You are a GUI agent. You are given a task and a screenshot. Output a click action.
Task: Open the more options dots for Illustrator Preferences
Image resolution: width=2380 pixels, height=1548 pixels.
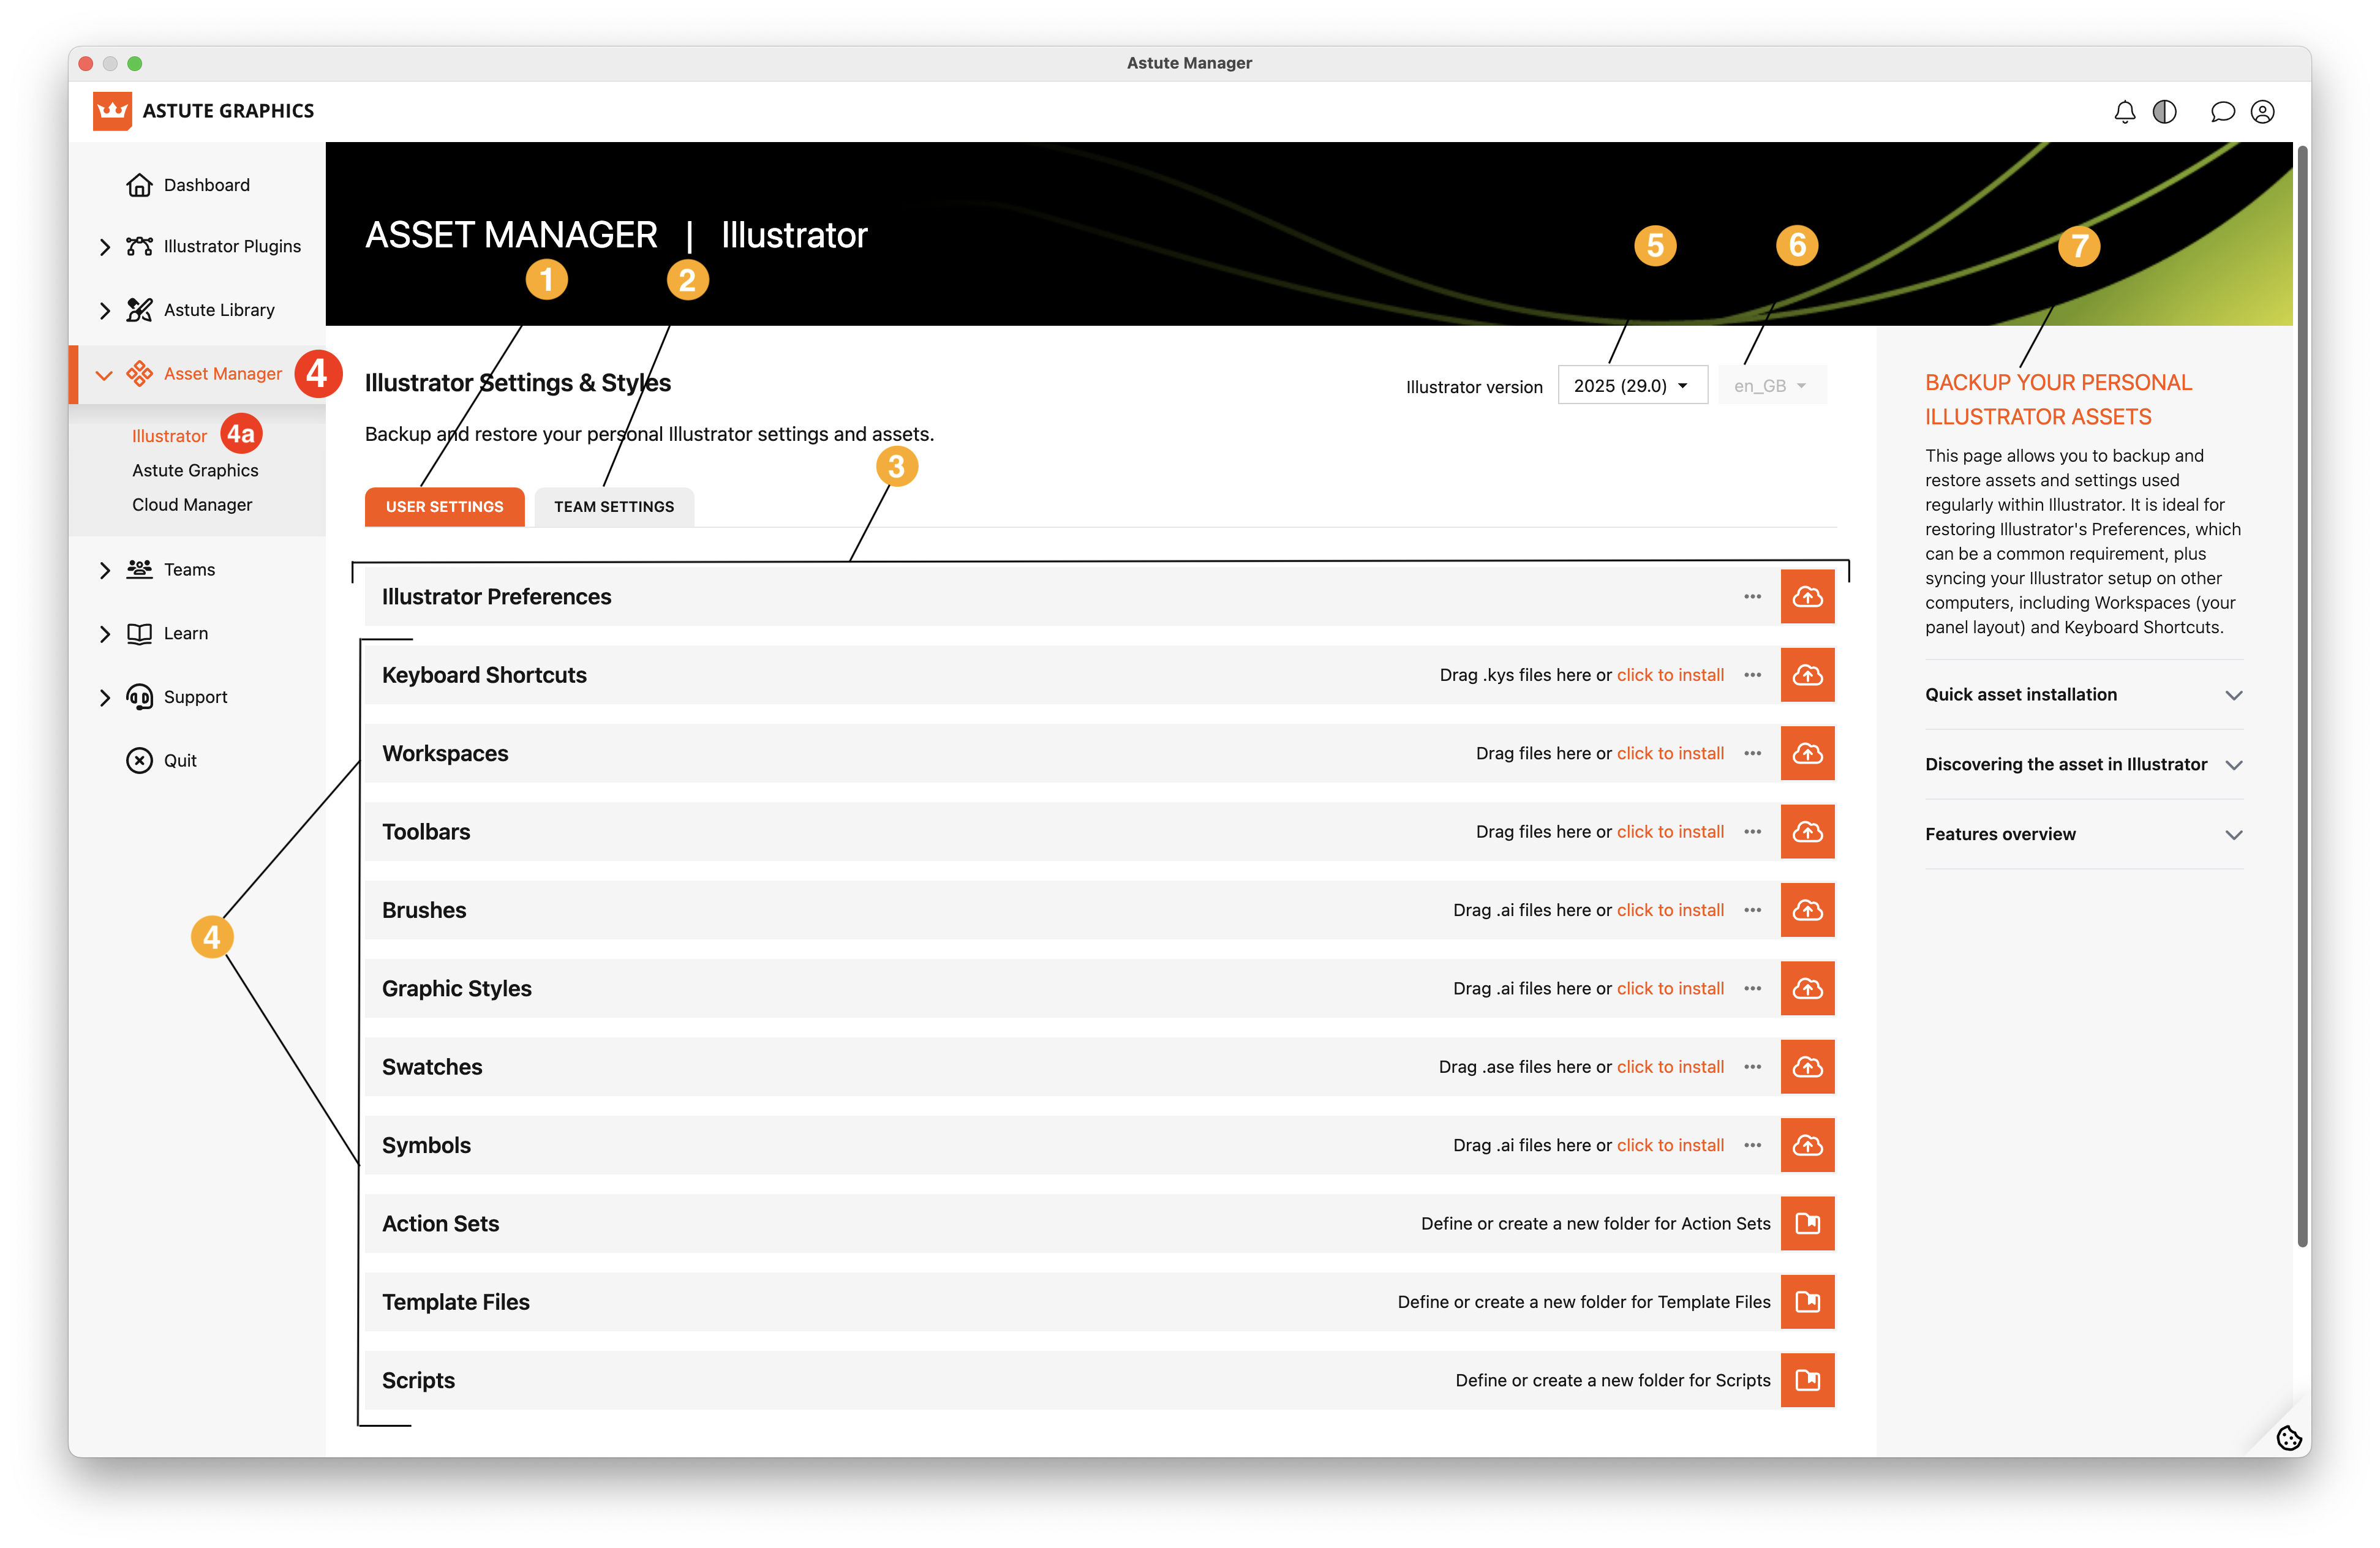coord(1753,597)
